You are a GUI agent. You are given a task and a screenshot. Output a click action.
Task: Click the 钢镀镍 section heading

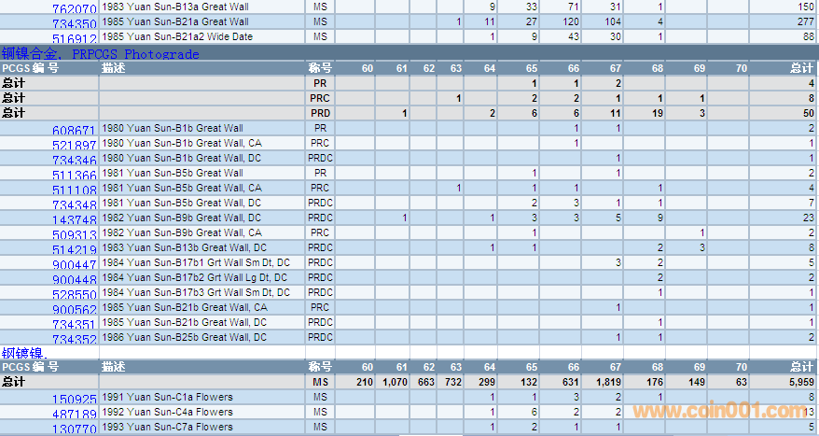click(22, 353)
